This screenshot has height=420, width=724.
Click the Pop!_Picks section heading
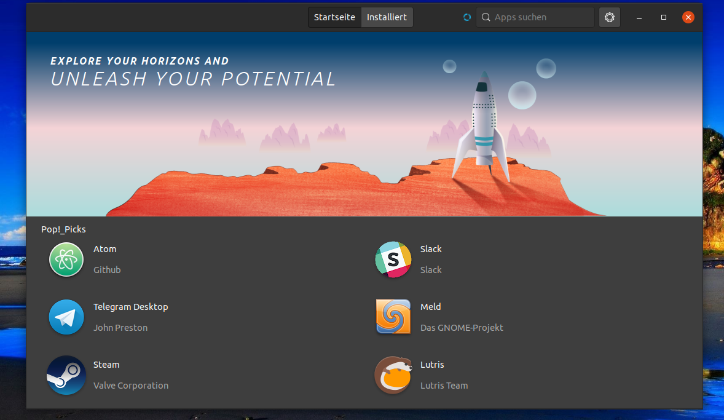click(63, 229)
